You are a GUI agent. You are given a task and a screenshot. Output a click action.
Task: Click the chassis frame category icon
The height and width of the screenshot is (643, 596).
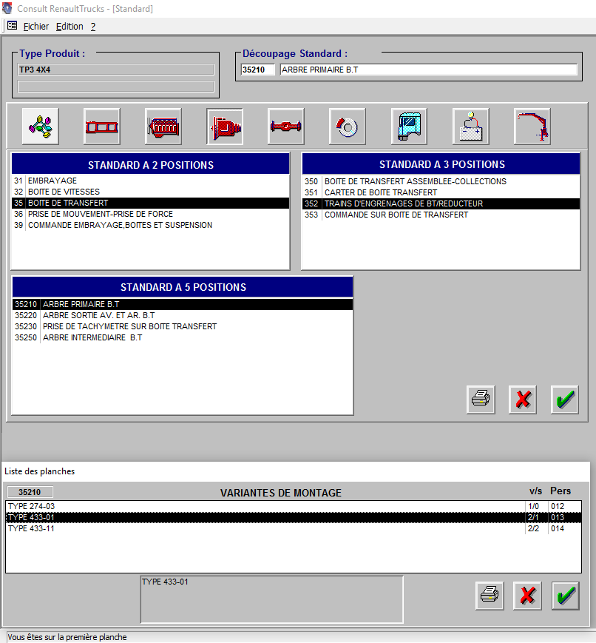tap(102, 127)
